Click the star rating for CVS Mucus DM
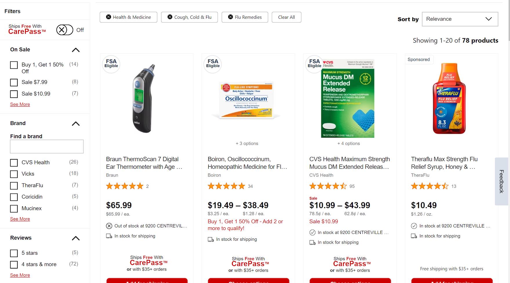This screenshot has height=283, width=510. tap(328, 186)
